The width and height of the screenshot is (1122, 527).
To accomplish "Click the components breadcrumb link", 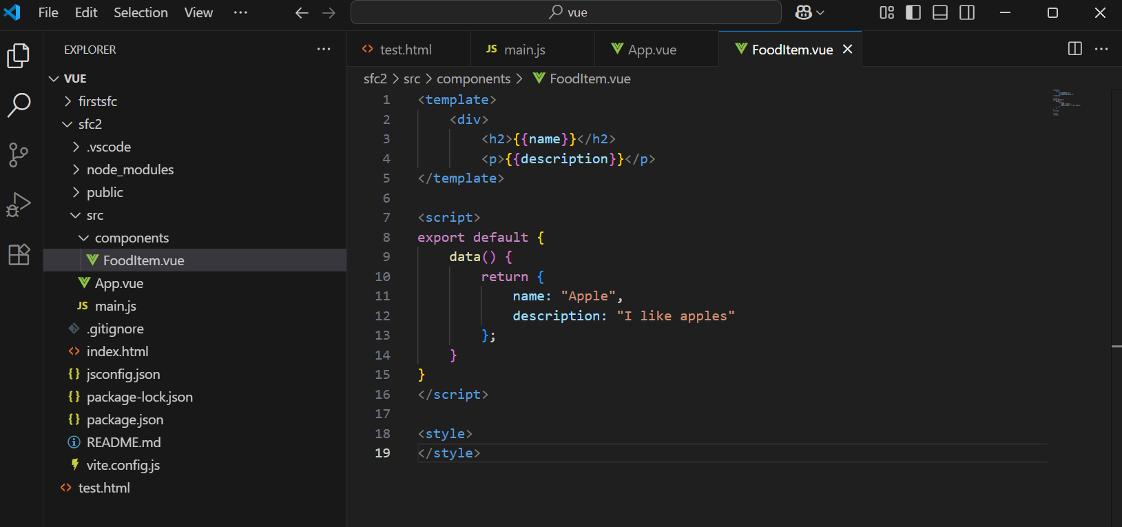I will [473, 79].
